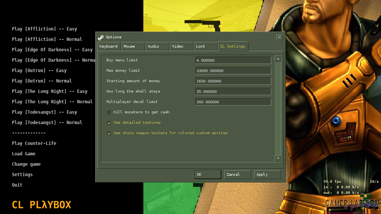Play Affliction on Normal
Image resolution: width=381 pixels, height=214 pixels.
point(47,39)
